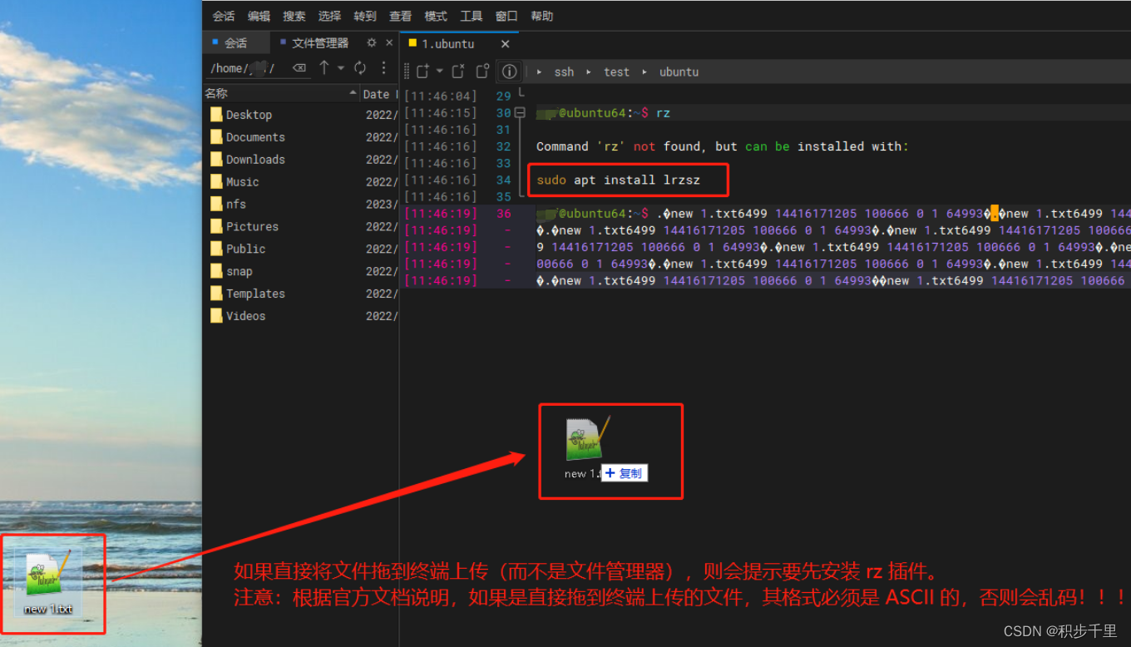This screenshot has height=647, width=1131.
Task: Click the 1.ubuntu tab's yellow icon
Action: point(412,42)
